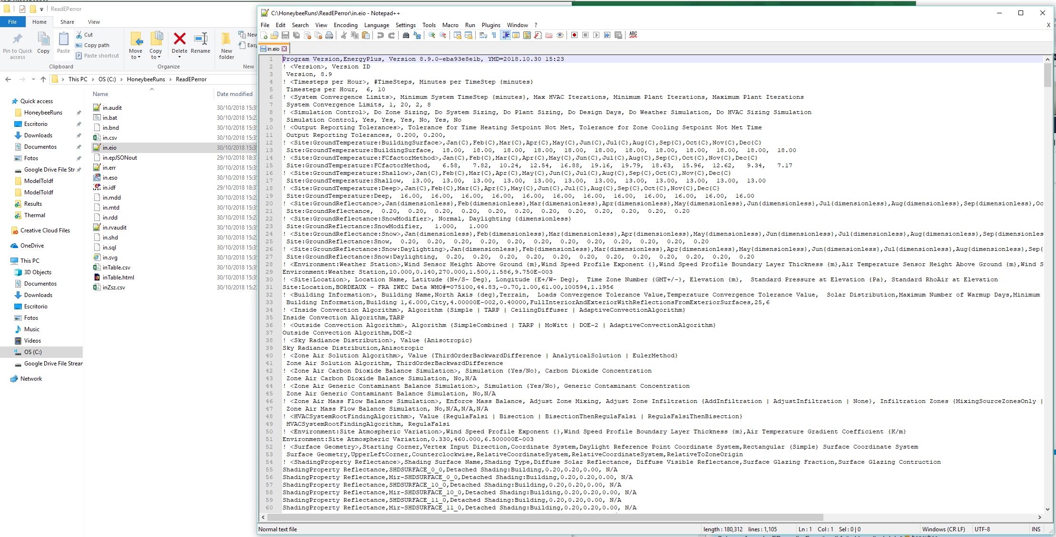
Task: Click the Save All toolbar icon
Action: point(296,35)
